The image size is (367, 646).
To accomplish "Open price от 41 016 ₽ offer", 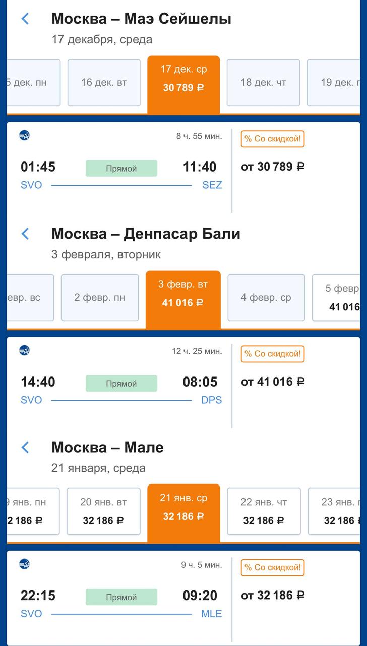I will 273,382.
